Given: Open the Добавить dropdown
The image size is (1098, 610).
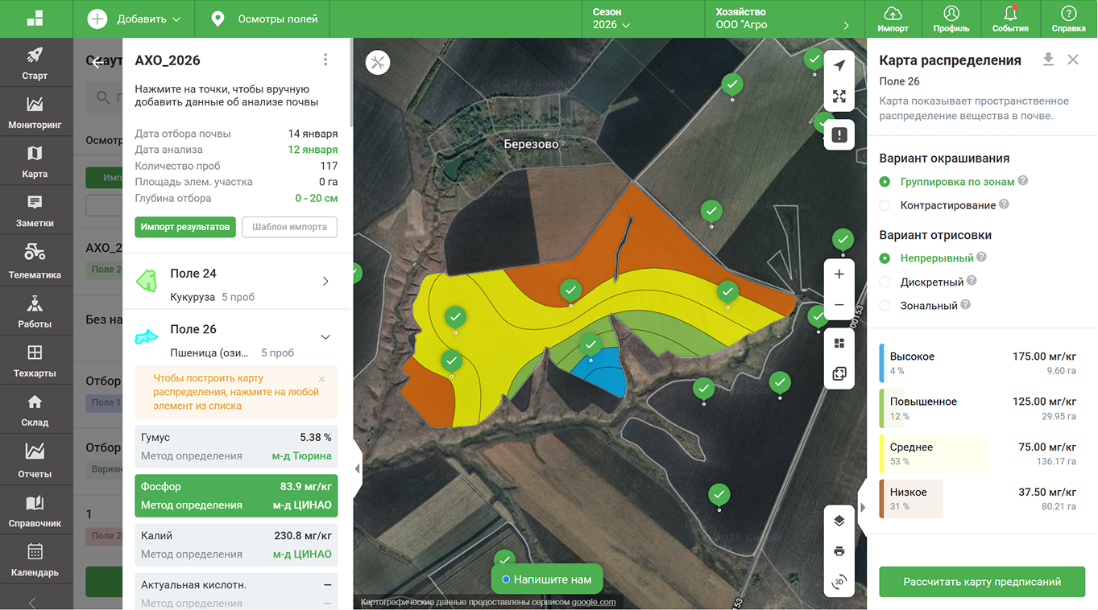Looking at the screenshot, I should coord(135,19).
